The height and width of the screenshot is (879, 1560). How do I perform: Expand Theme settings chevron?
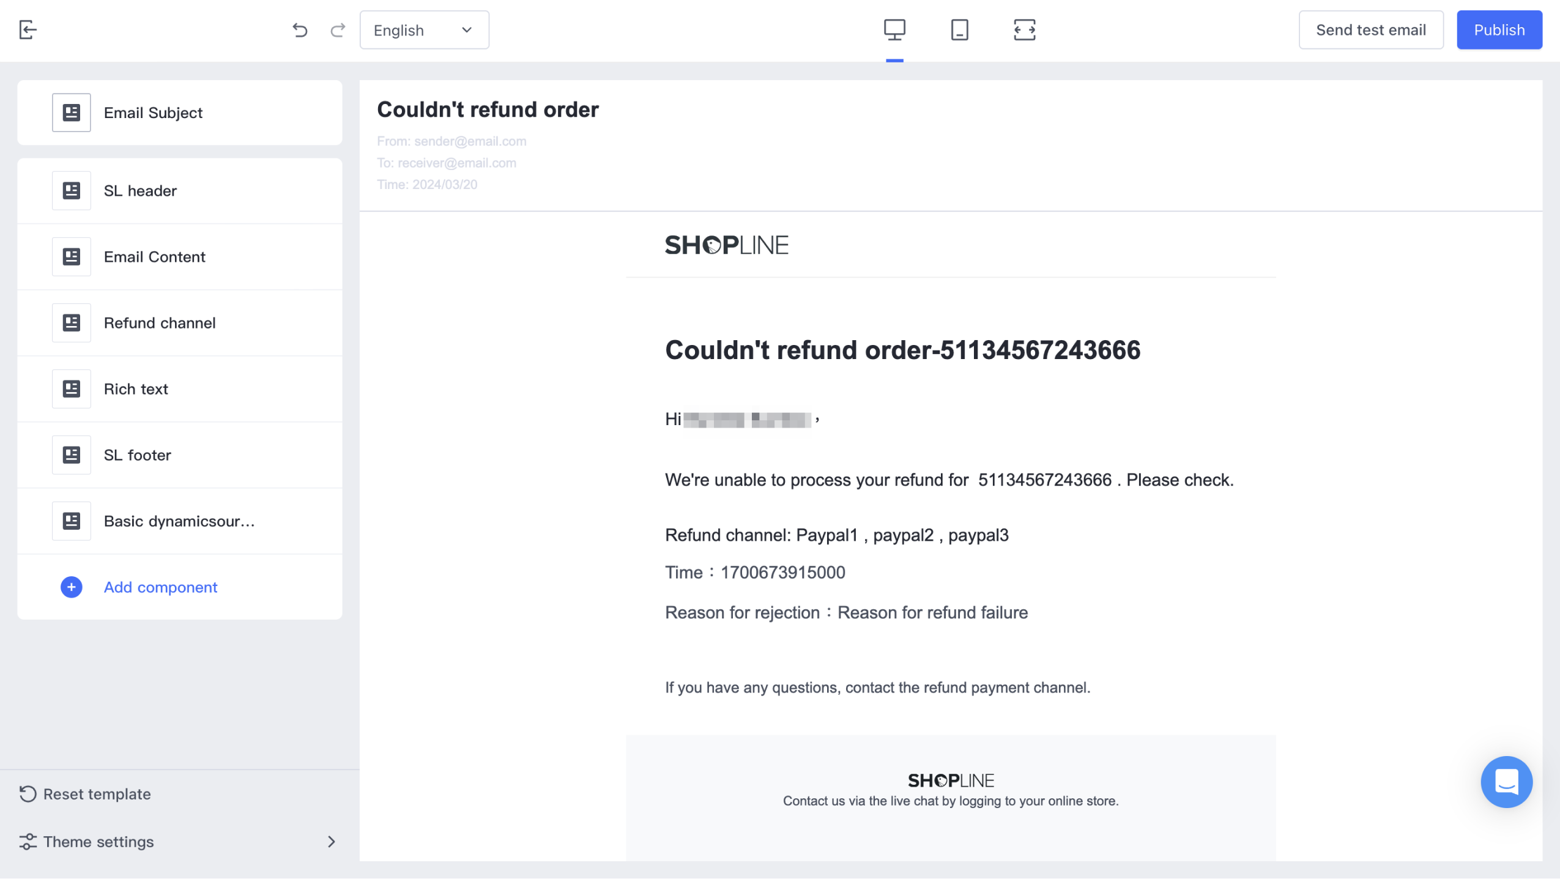click(x=331, y=842)
